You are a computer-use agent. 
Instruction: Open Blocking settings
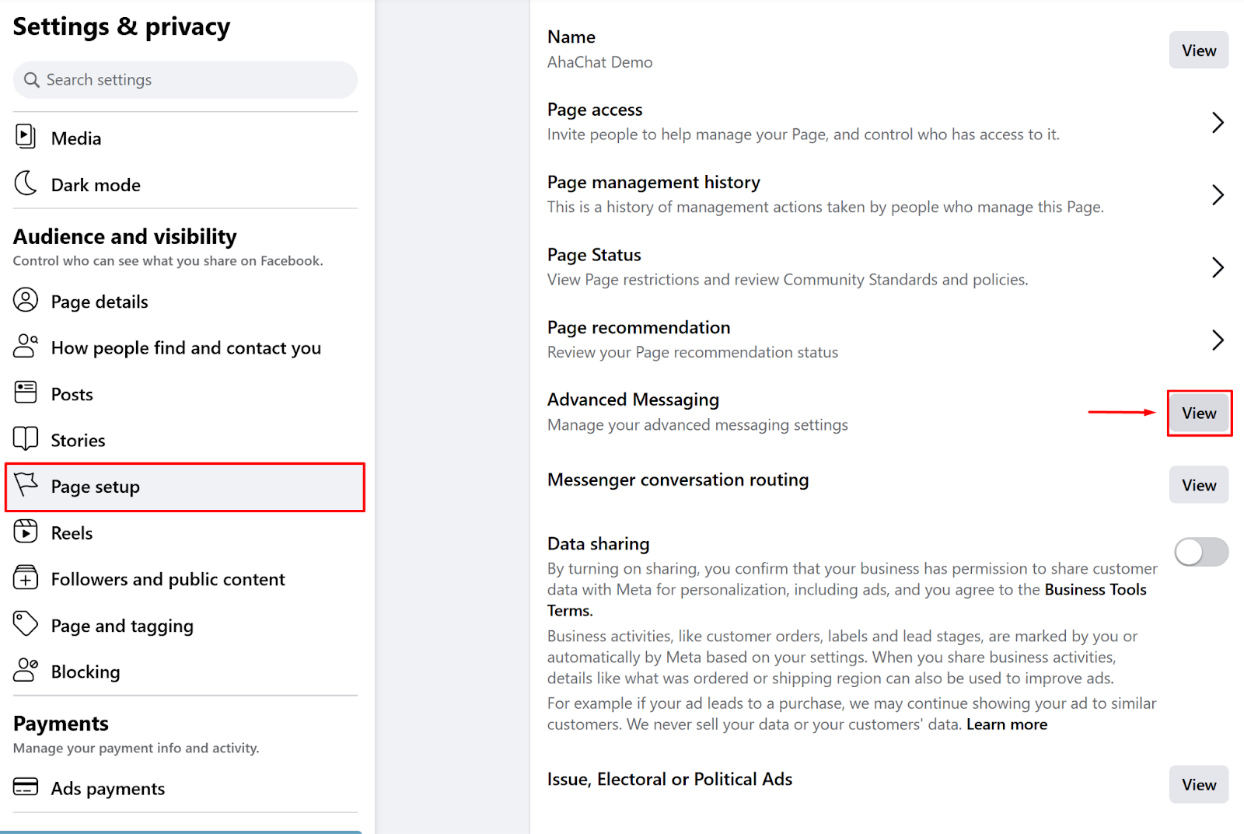click(x=185, y=672)
